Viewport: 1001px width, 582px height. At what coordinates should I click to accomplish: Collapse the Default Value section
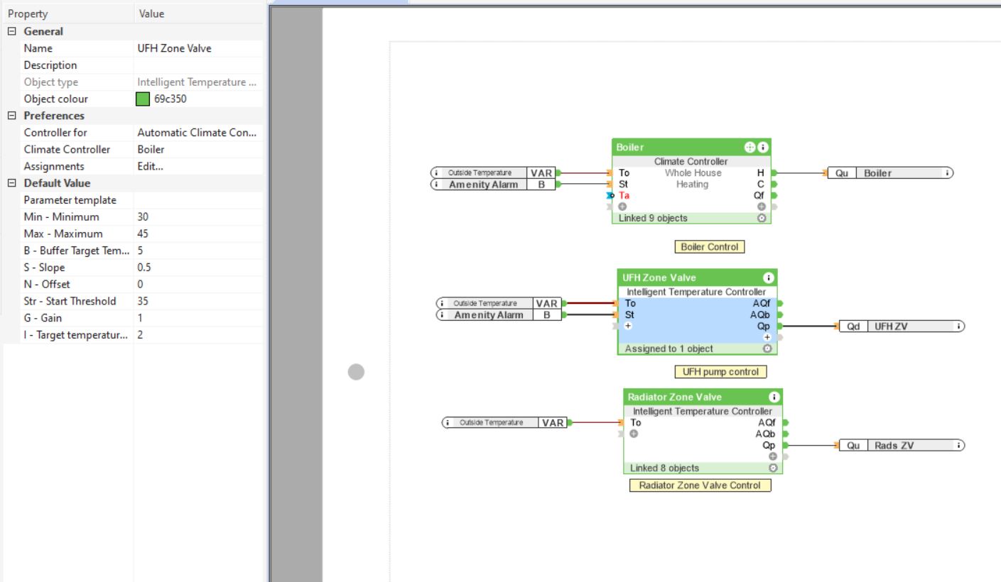11,183
